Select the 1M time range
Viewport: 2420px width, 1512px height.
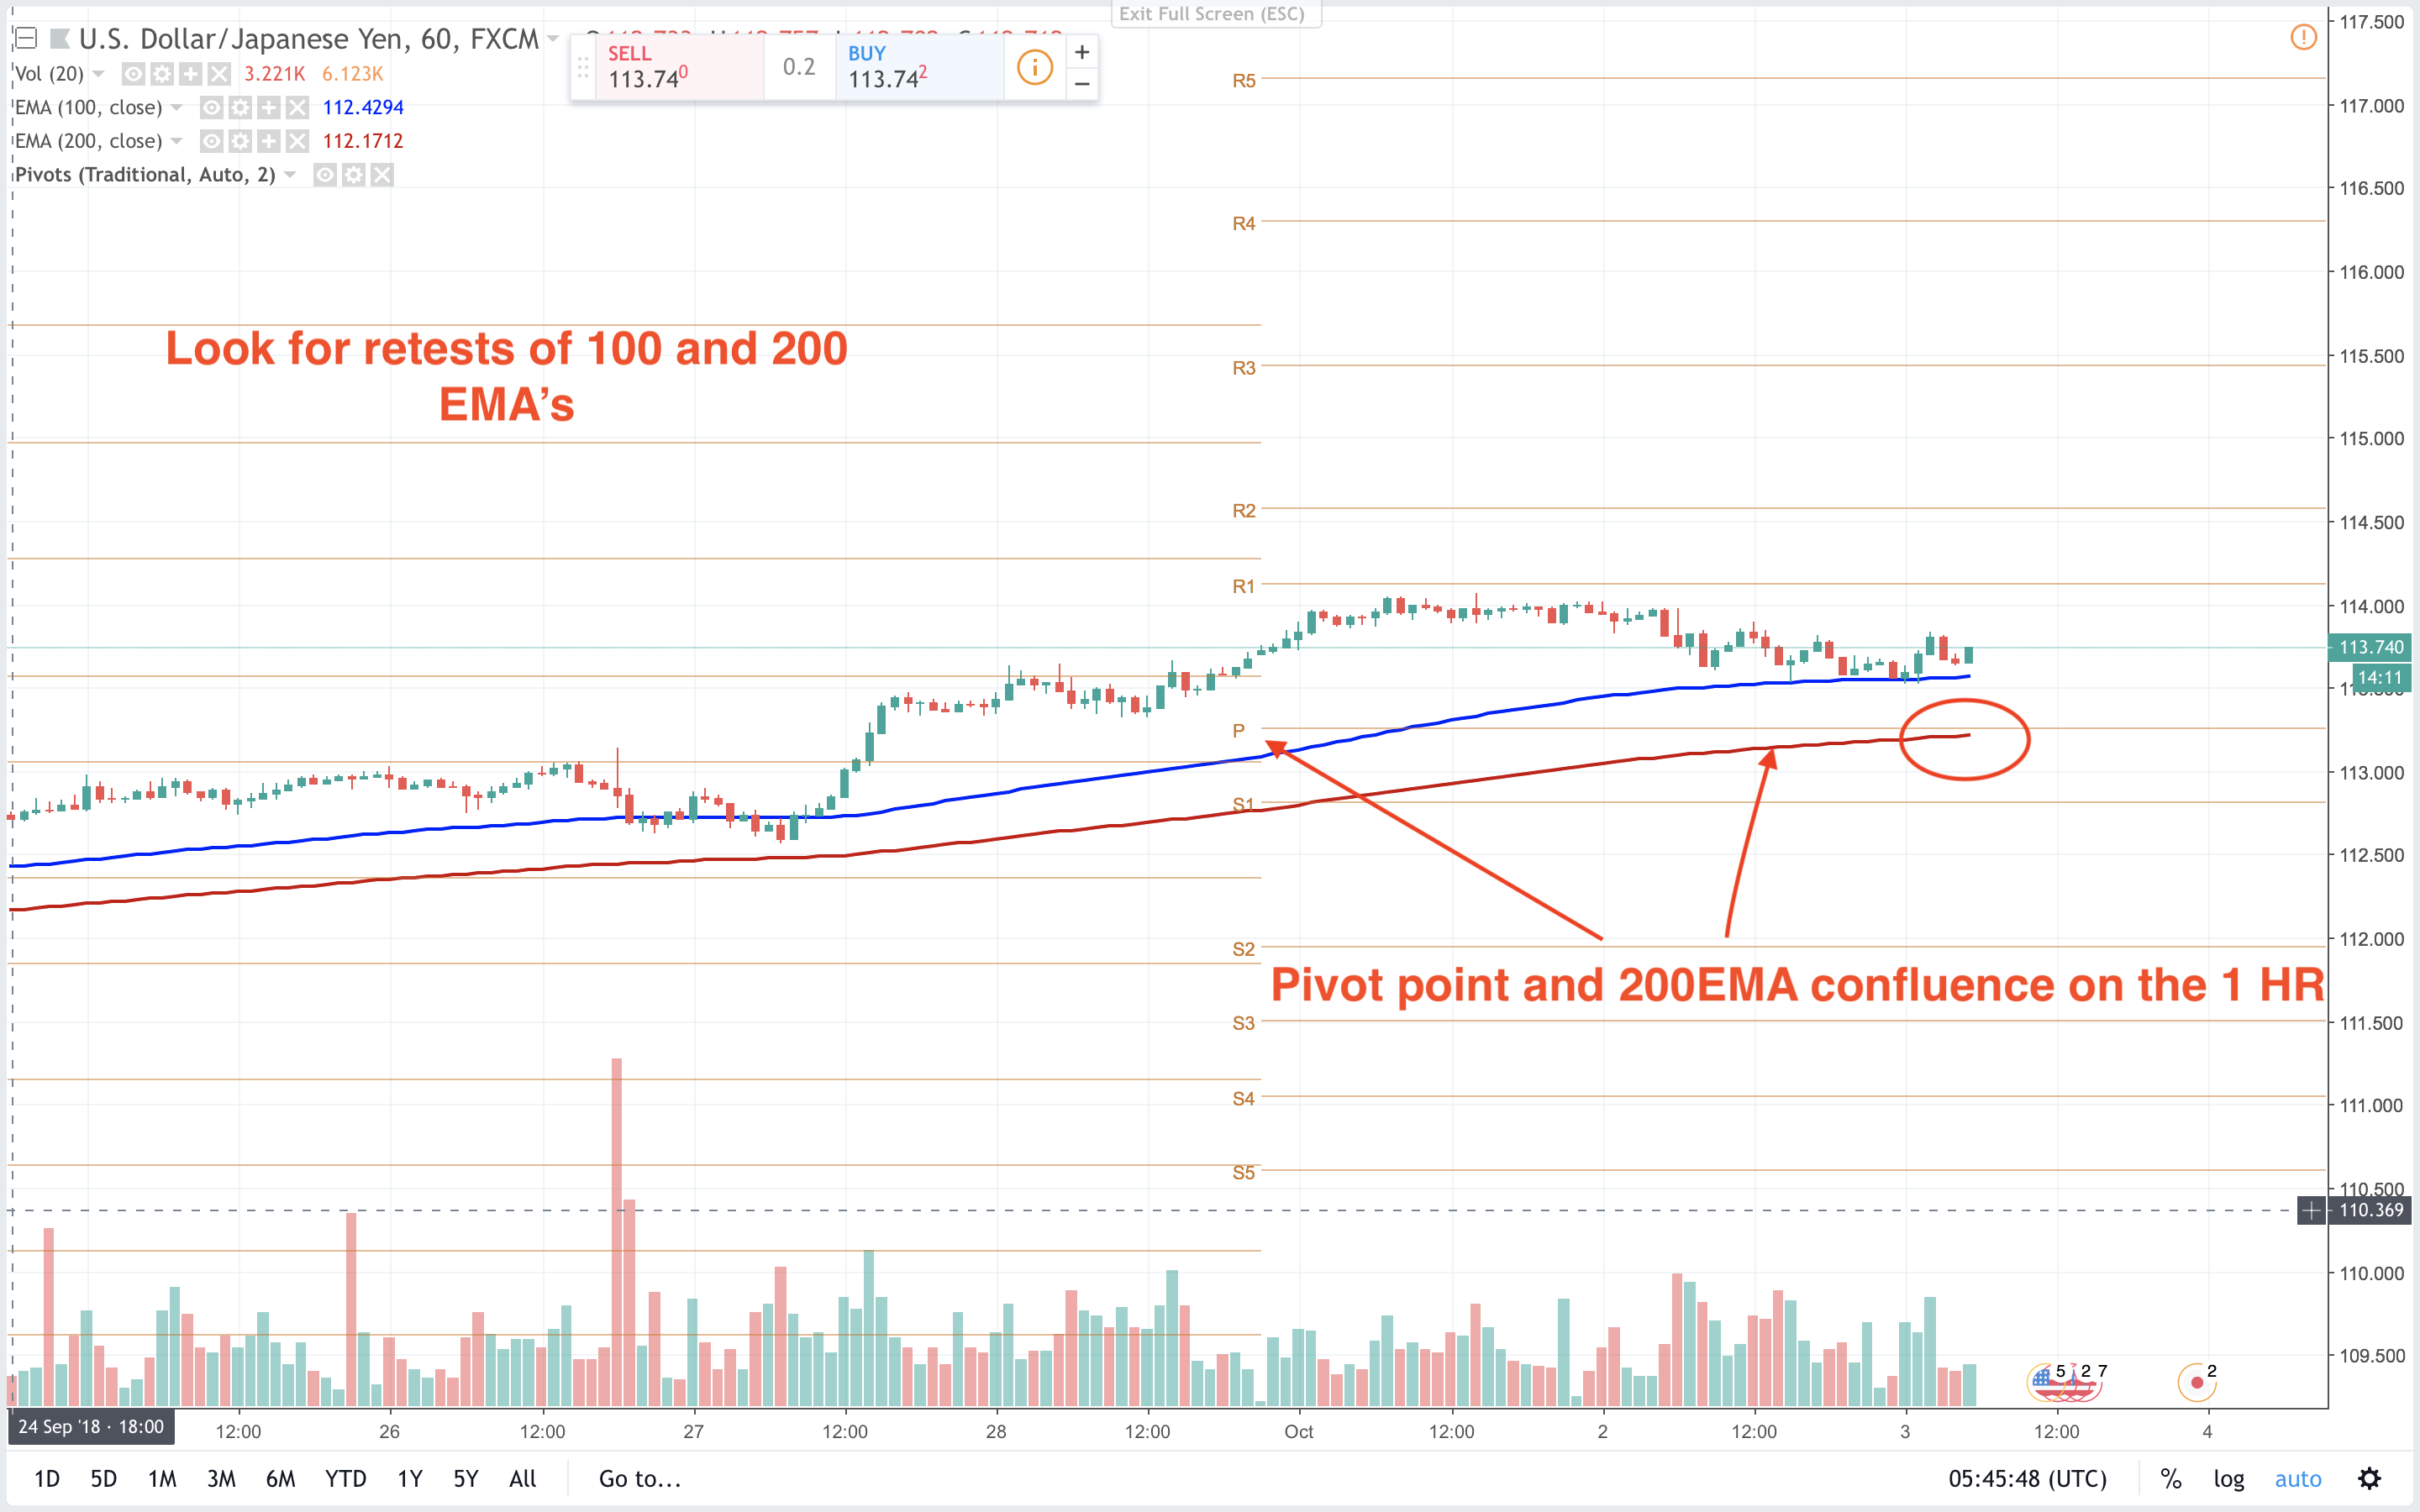coord(162,1478)
